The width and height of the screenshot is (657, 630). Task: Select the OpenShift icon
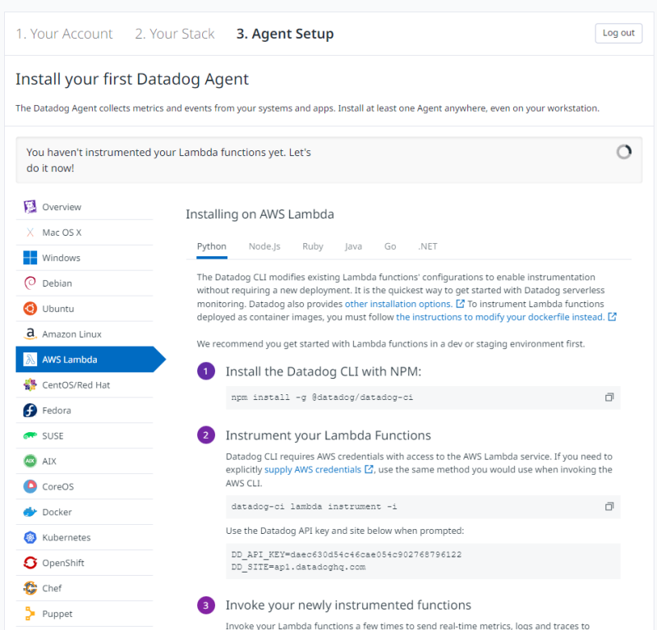tap(30, 563)
